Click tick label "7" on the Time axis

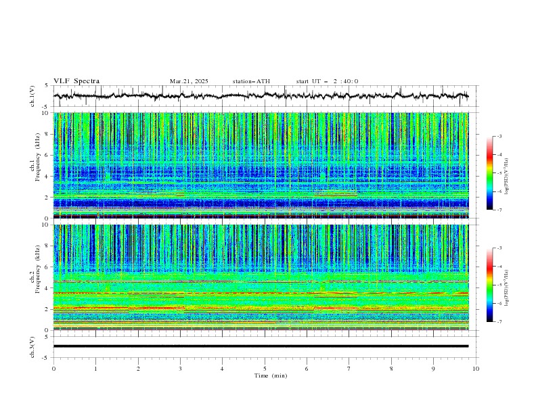click(349, 369)
